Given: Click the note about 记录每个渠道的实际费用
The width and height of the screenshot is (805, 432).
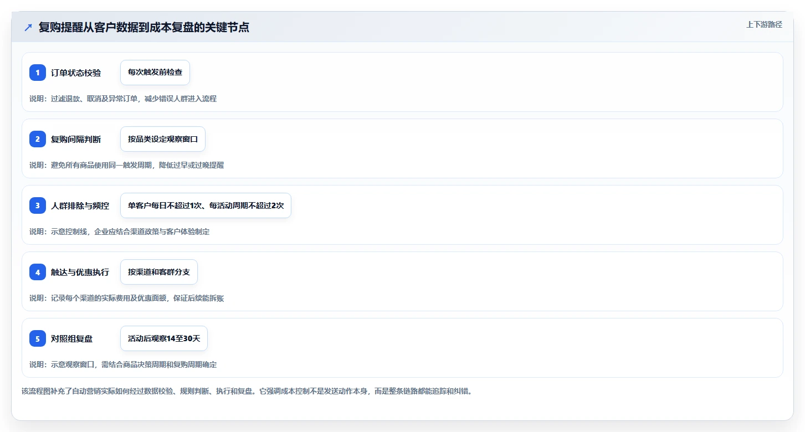Looking at the screenshot, I should coord(127,298).
